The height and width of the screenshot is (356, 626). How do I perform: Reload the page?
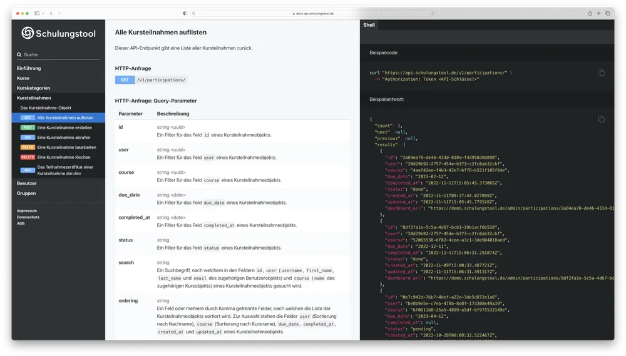coord(433,13)
